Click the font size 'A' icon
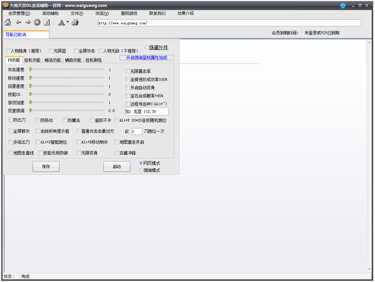 coord(61,23)
